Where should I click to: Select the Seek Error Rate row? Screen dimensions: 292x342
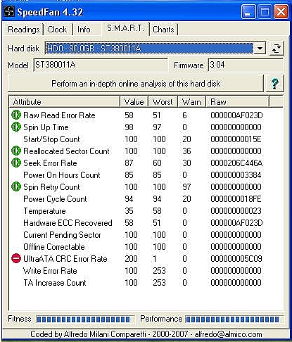pos(146,163)
